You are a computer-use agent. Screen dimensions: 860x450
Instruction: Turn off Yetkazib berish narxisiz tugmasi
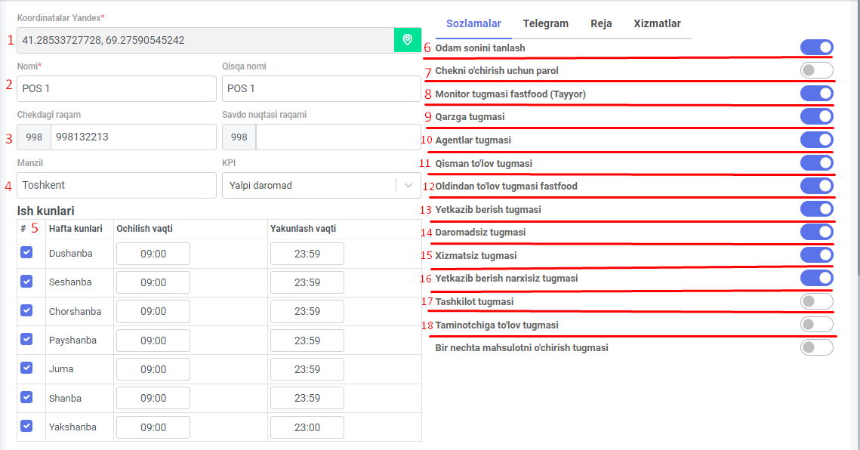click(817, 279)
